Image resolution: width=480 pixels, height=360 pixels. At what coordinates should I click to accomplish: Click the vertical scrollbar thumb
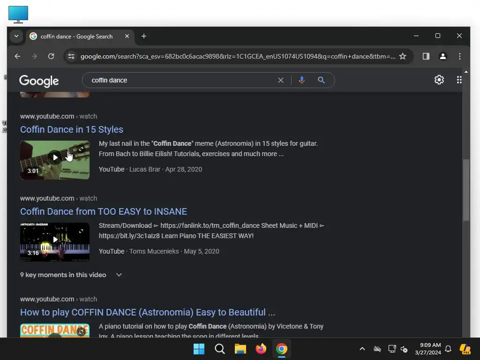[x=466, y=190]
